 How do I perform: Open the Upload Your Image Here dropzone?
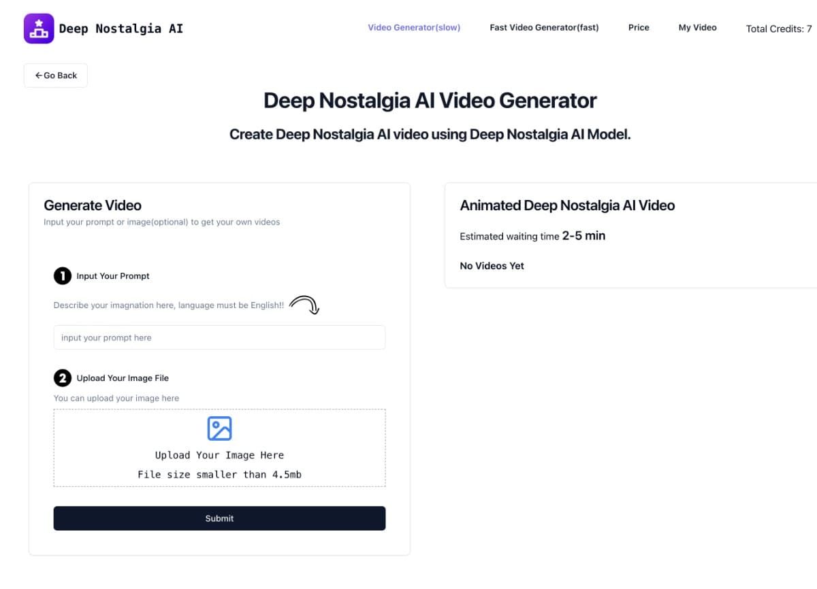[x=219, y=448]
